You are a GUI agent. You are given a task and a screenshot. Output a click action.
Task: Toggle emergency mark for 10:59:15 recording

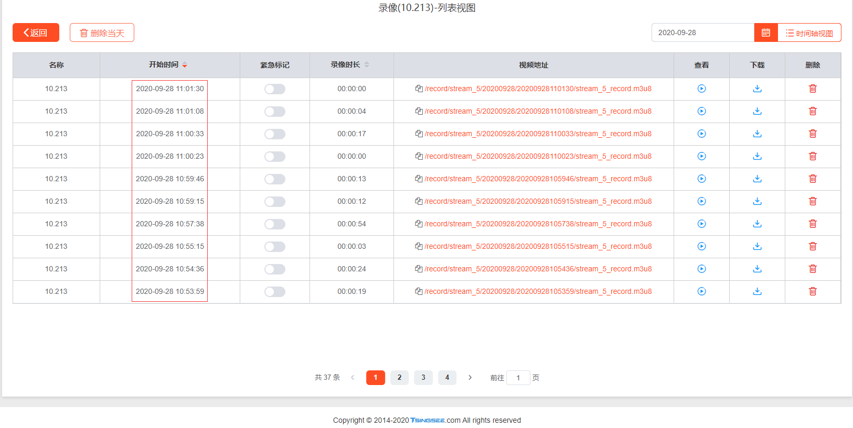point(275,202)
